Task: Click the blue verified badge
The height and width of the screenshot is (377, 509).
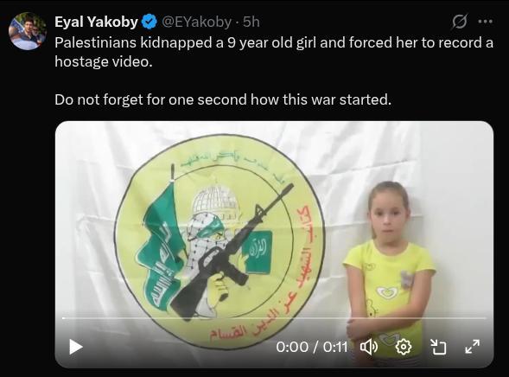Action: pyautogui.click(x=150, y=22)
